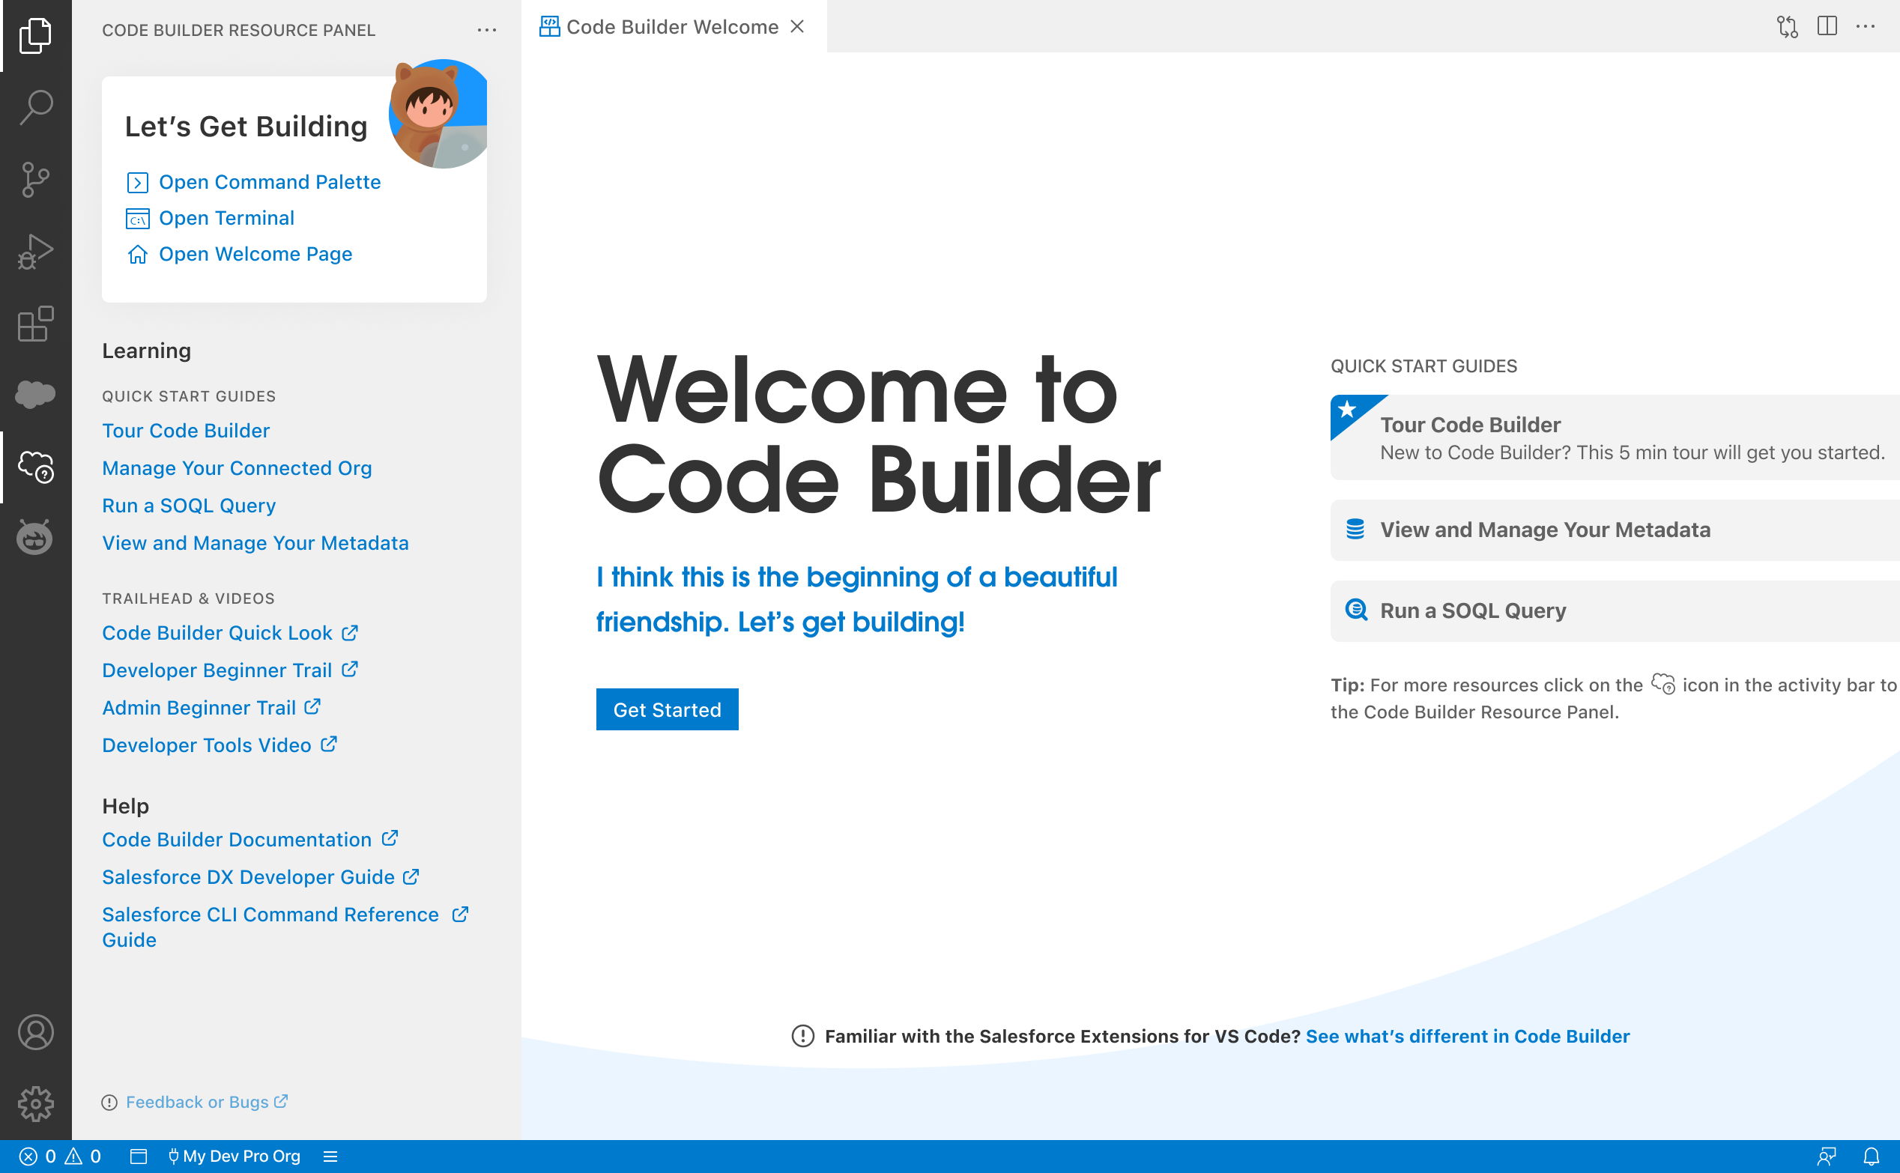The width and height of the screenshot is (1900, 1173).
Task: Open the editor more actions ellipsis menu
Action: tap(1866, 25)
